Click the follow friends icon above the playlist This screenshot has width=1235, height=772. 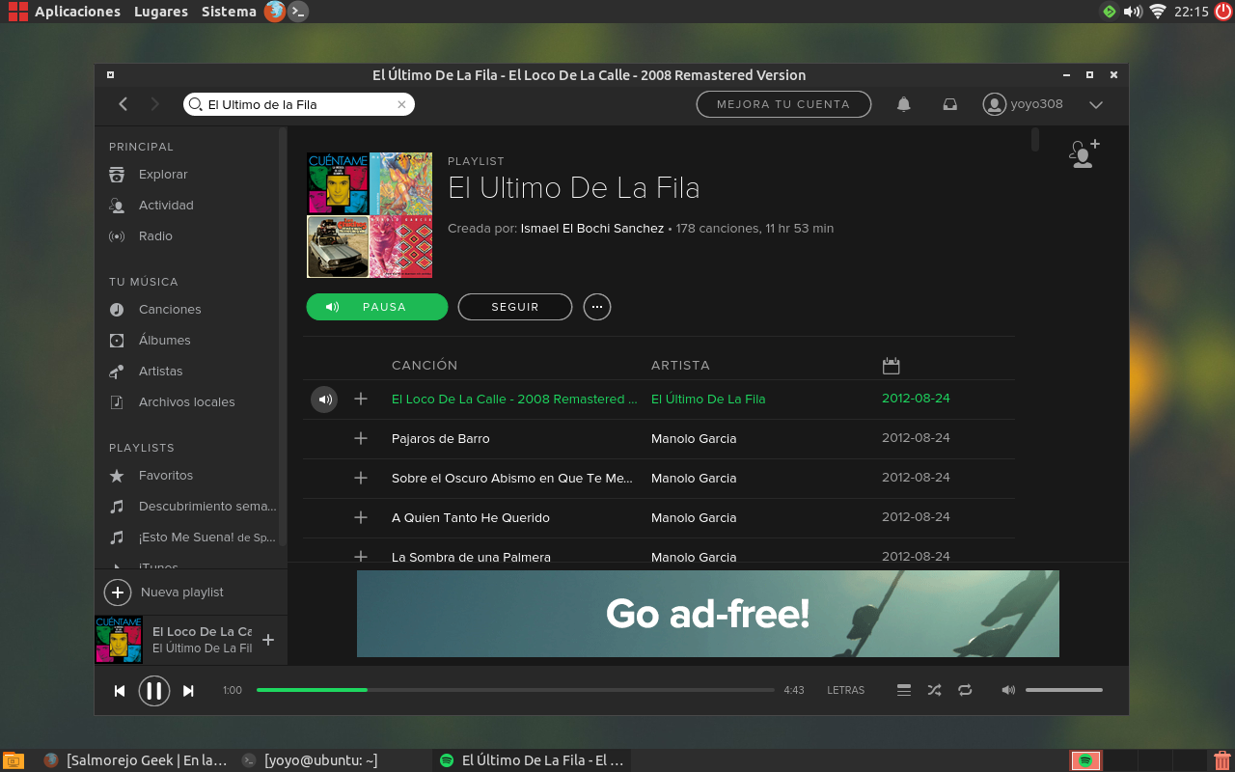point(1083,154)
